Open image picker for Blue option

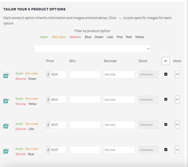click(x=7, y=150)
